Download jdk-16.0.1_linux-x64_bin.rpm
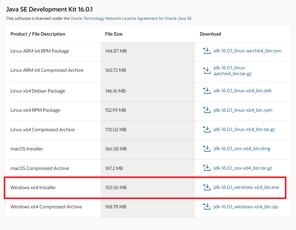 pos(243,110)
